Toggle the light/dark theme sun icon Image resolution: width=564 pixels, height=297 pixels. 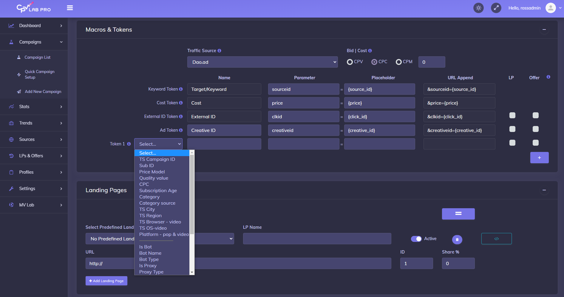478,8
